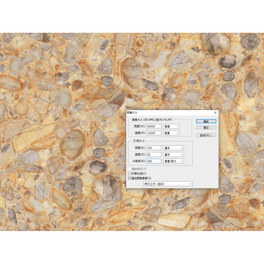Click the resolution field showing 360
Viewport: 264px width, 264px height.
(x=154, y=161)
